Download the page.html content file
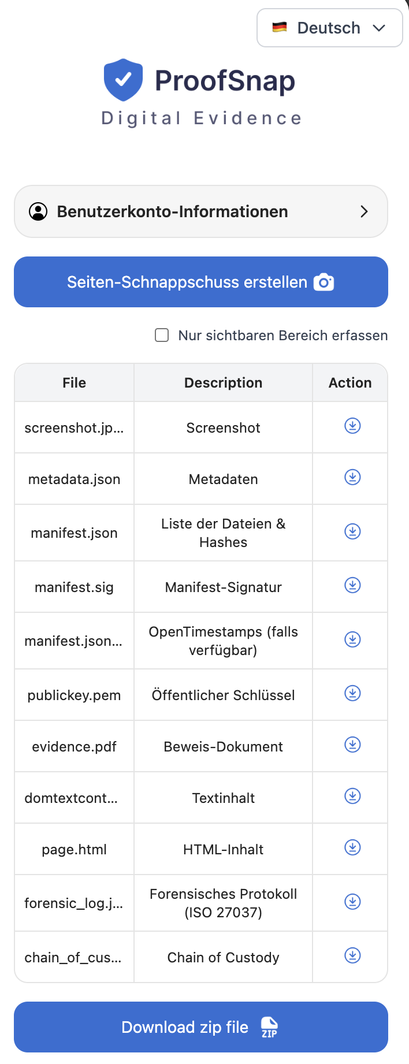This screenshot has height=1064, width=409. [x=351, y=847]
